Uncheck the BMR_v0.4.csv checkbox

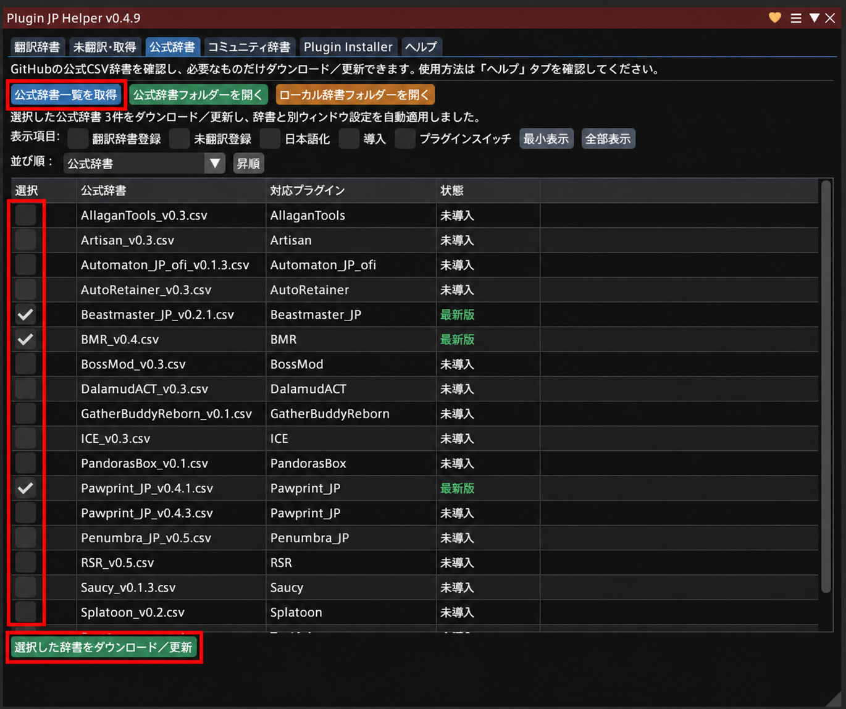(x=26, y=339)
